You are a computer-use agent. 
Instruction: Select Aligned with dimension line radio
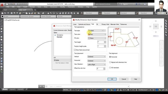coord(110,62)
